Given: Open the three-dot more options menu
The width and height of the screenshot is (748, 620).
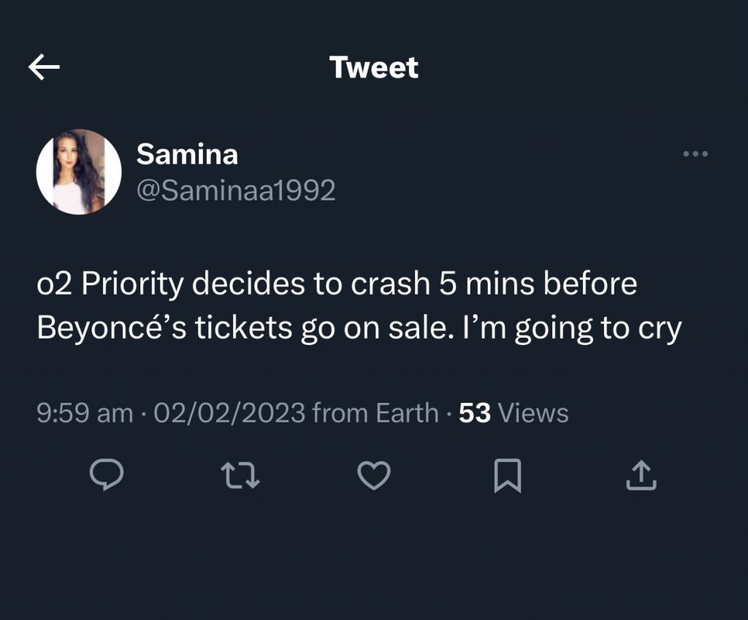Looking at the screenshot, I should [x=695, y=154].
